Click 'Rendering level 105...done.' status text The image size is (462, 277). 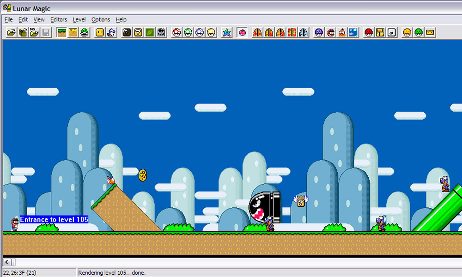[112, 273]
